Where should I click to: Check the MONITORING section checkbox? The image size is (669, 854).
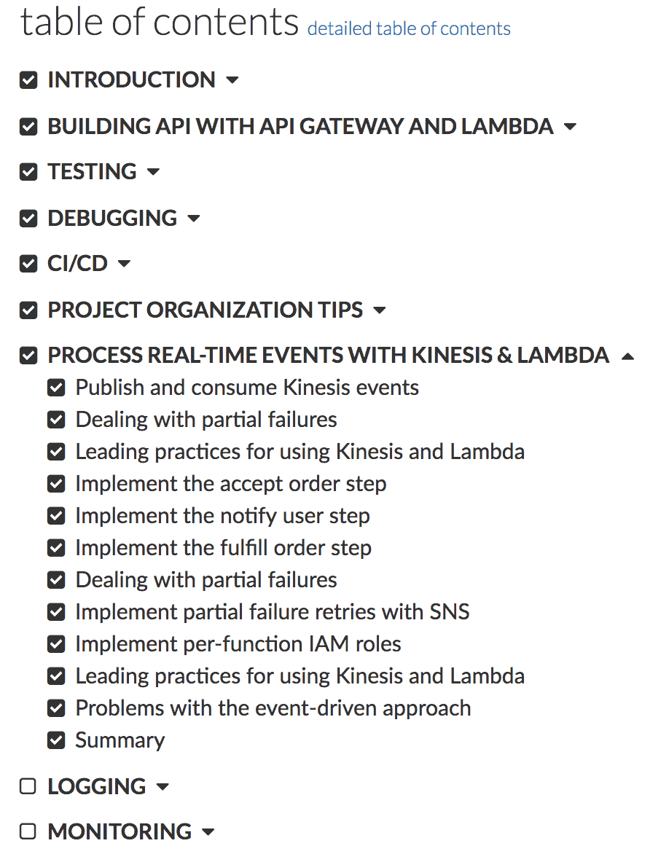pos(28,831)
